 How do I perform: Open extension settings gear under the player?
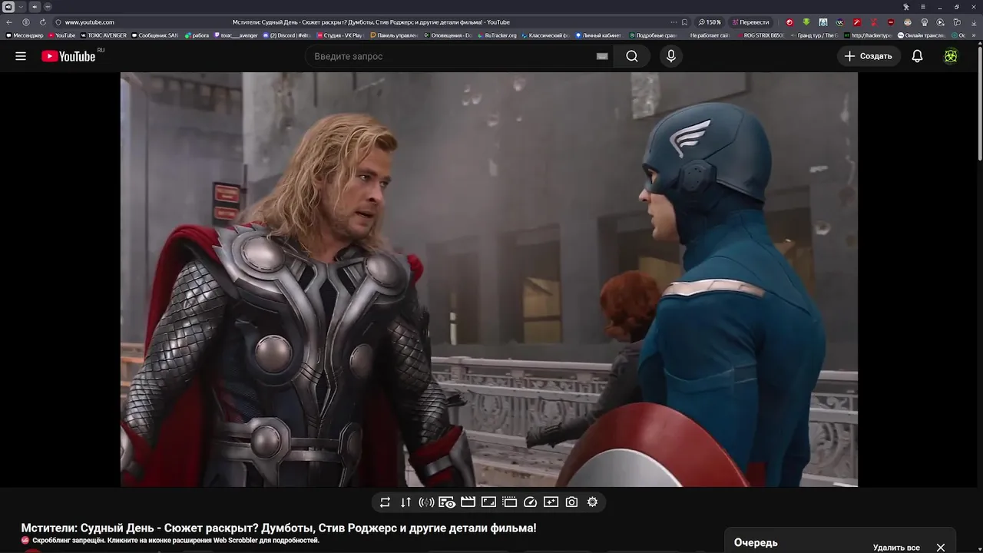coord(592,502)
